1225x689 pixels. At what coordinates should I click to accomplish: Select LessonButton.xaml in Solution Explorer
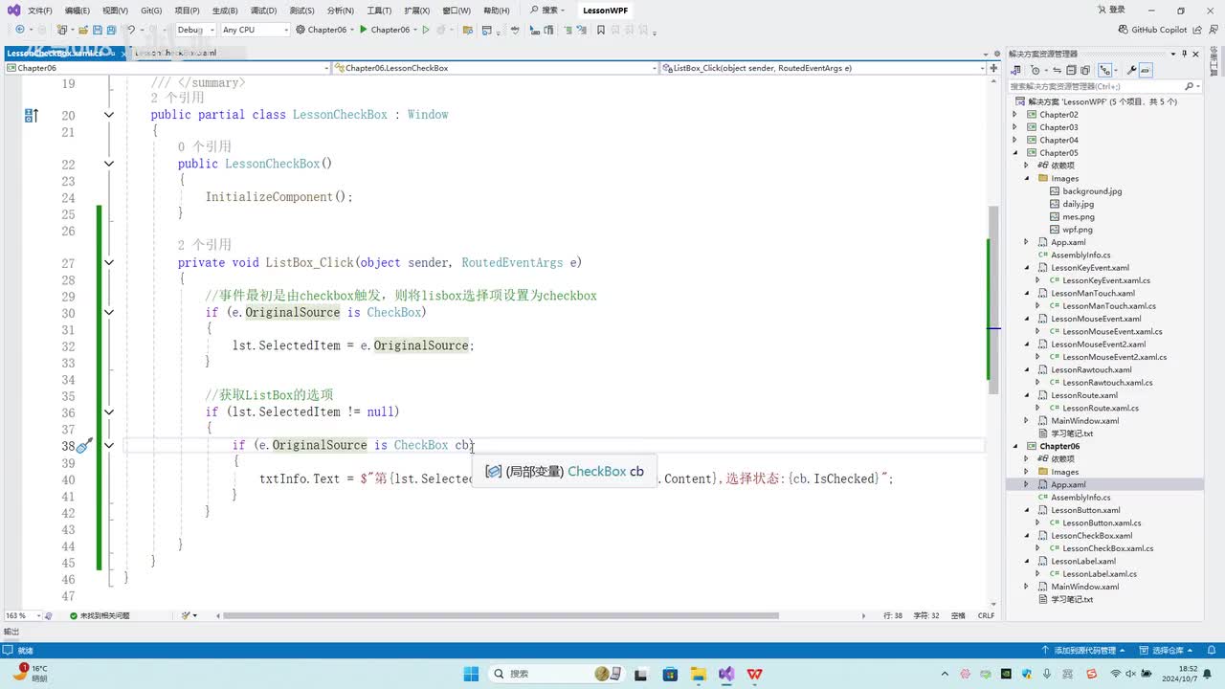1085,510
